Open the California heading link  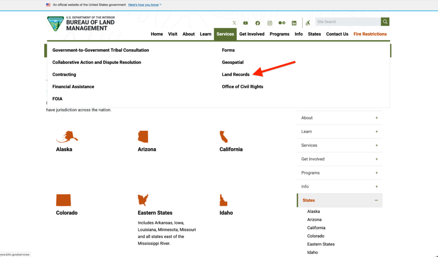231,149
